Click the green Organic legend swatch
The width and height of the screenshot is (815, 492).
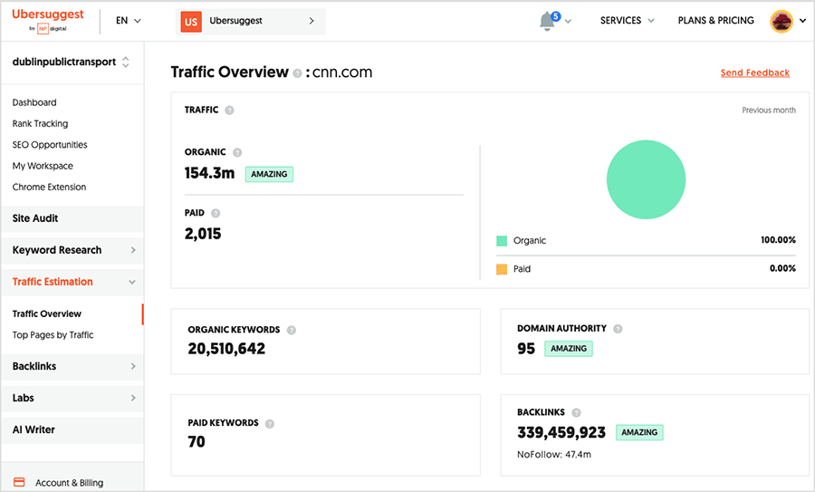coord(502,241)
